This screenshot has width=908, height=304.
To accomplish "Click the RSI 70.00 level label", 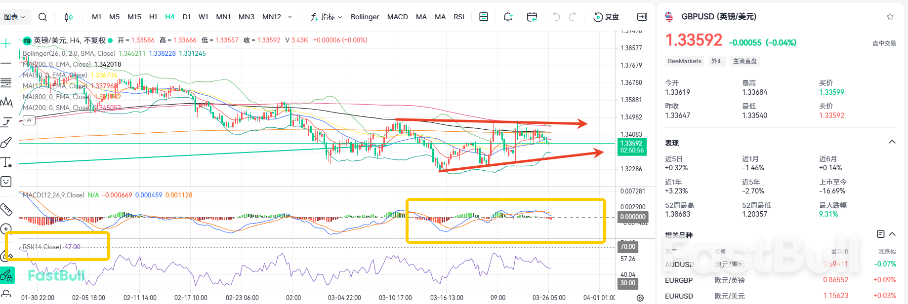I will 628,246.
